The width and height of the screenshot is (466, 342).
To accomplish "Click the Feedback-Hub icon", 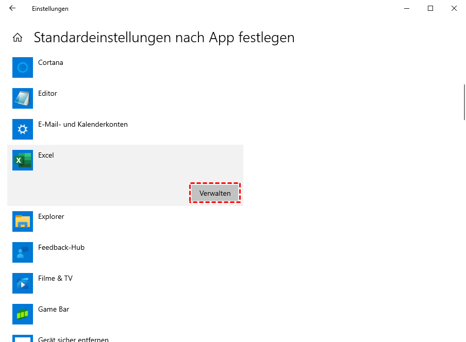I will (23, 252).
